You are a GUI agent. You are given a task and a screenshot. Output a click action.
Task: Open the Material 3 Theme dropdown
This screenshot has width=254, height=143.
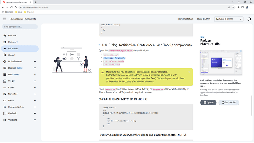[229, 19]
